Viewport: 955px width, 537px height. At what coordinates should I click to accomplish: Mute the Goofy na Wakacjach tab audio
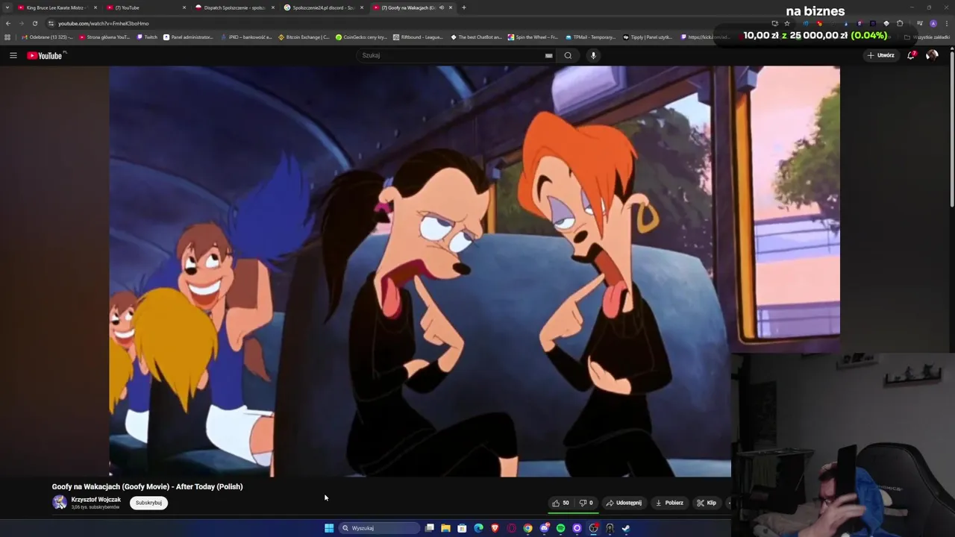coord(441,7)
